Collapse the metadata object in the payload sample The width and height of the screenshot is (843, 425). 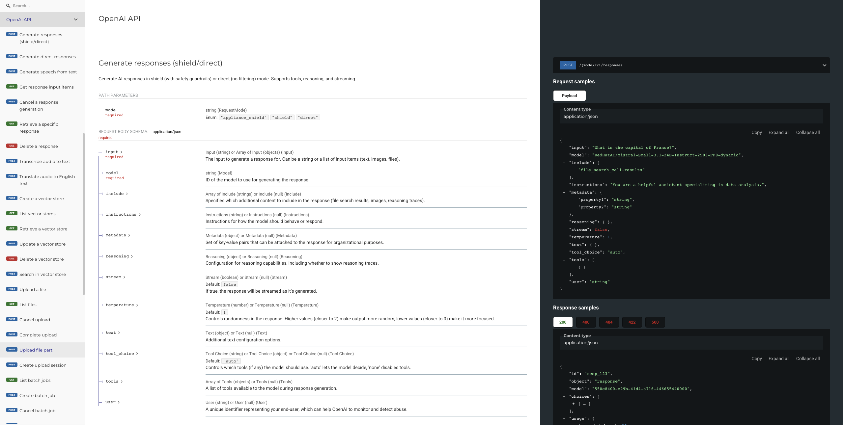564,192
